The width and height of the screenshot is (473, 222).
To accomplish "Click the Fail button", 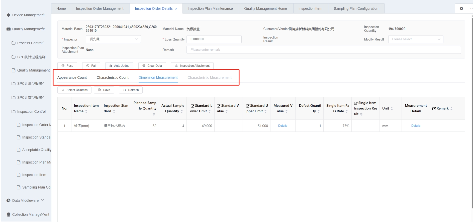I will click(91, 66).
